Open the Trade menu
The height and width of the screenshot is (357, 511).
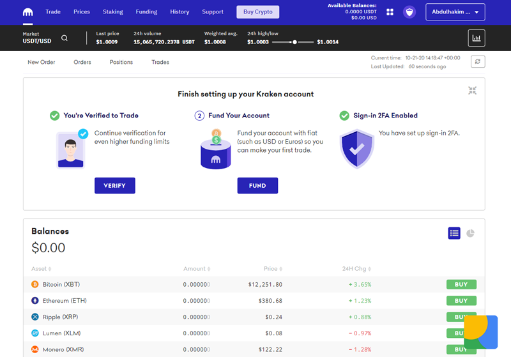(x=53, y=11)
